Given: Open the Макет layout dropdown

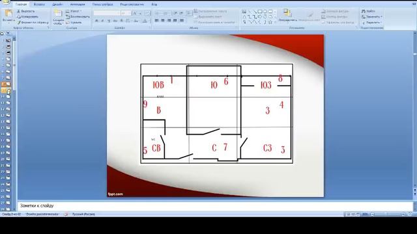Looking at the screenshot, I should [74, 11].
